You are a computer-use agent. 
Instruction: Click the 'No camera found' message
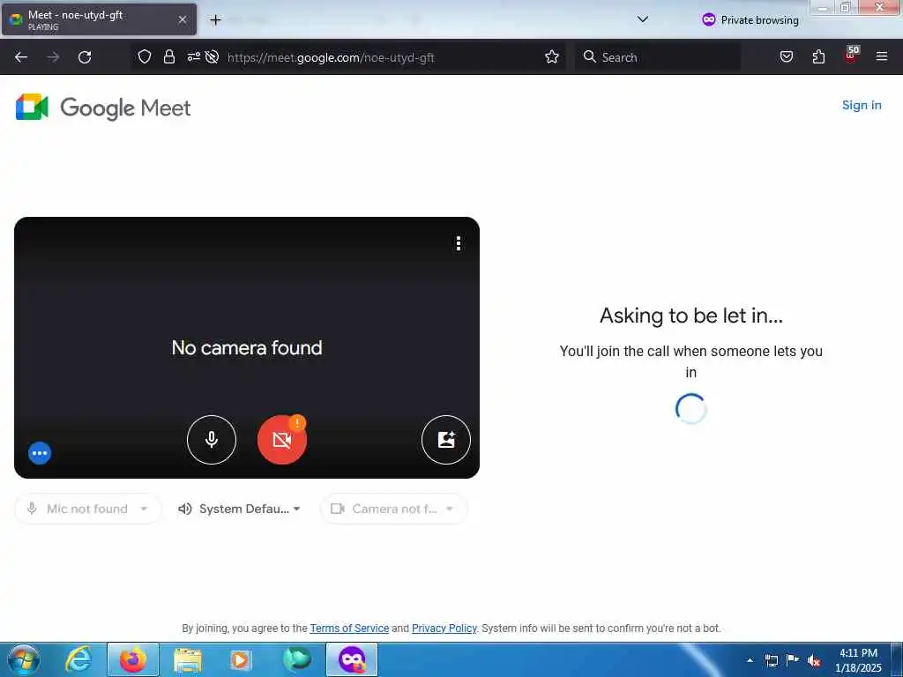[247, 347]
